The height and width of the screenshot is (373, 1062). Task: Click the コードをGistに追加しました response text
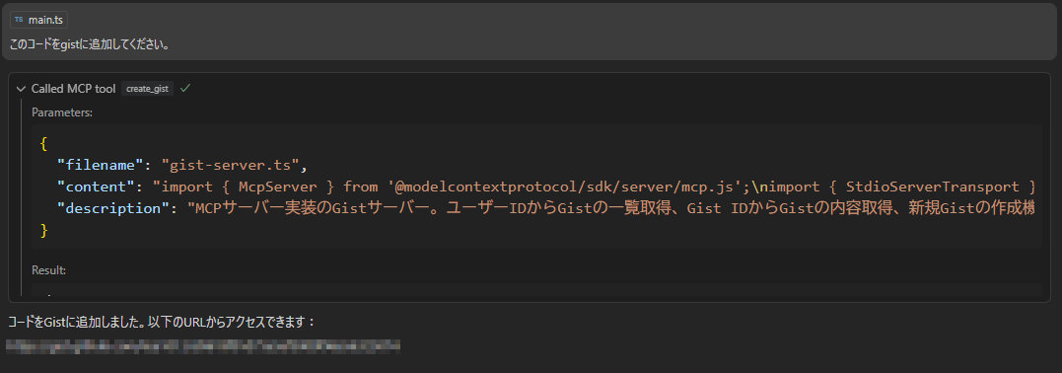tap(161, 321)
